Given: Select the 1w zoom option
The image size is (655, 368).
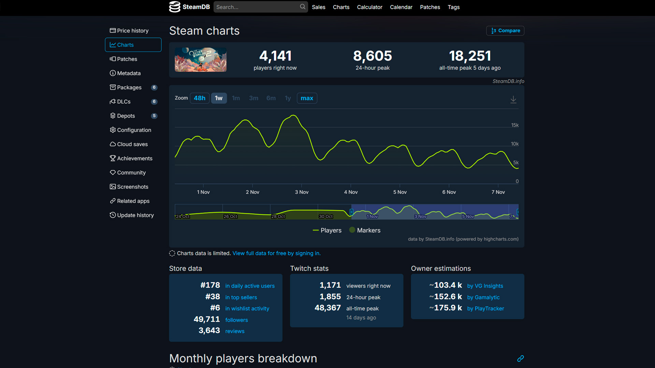Looking at the screenshot, I should tap(219, 98).
